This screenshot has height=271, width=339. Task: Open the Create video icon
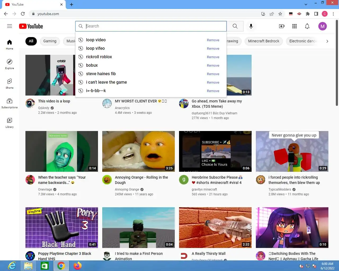click(282, 26)
